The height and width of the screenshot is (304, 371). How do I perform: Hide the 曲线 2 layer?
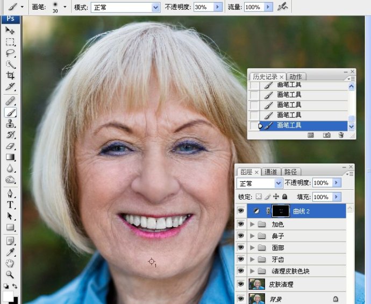pos(241,211)
